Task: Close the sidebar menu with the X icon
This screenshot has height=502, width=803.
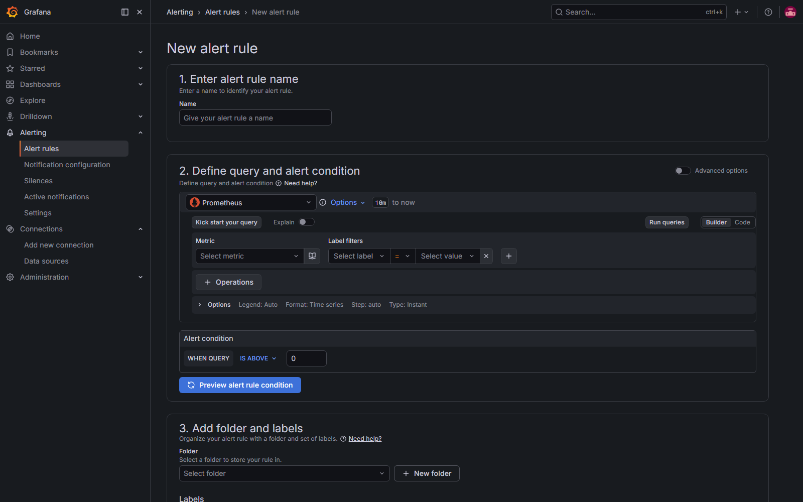Action: [140, 12]
